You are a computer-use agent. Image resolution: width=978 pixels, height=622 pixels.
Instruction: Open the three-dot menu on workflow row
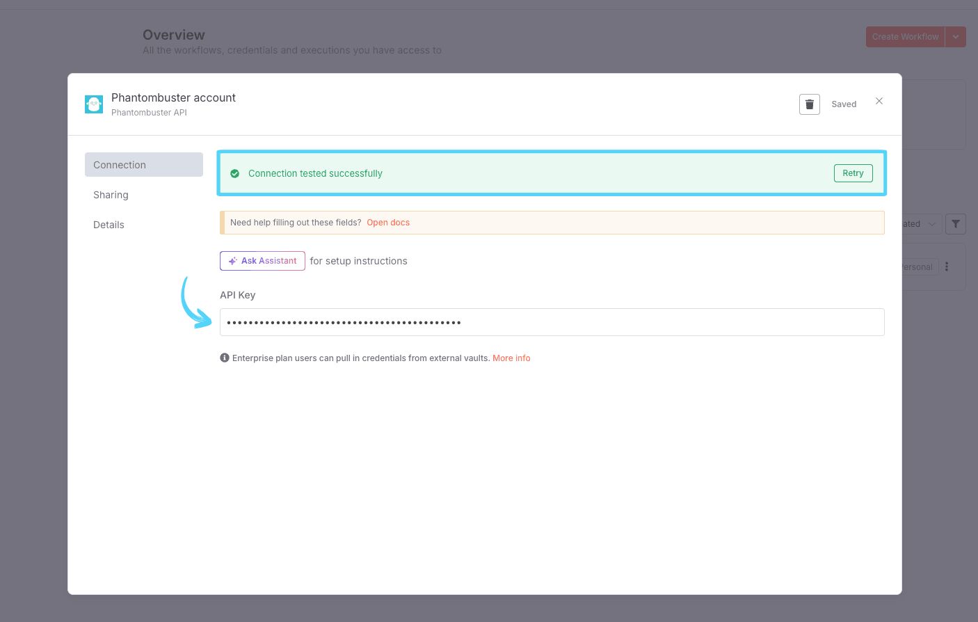(947, 266)
